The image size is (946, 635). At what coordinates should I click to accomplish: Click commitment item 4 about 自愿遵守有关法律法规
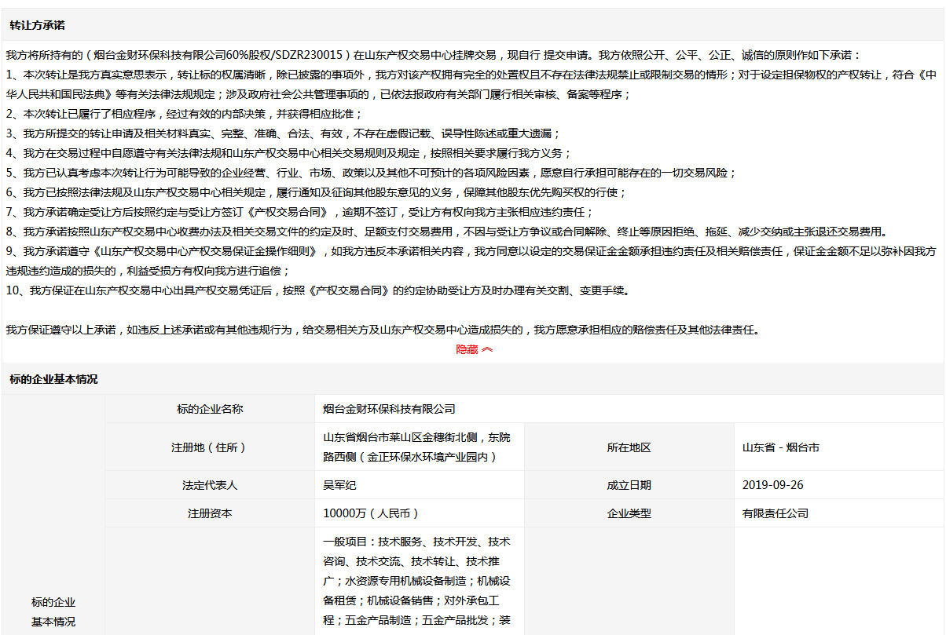point(288,153)
